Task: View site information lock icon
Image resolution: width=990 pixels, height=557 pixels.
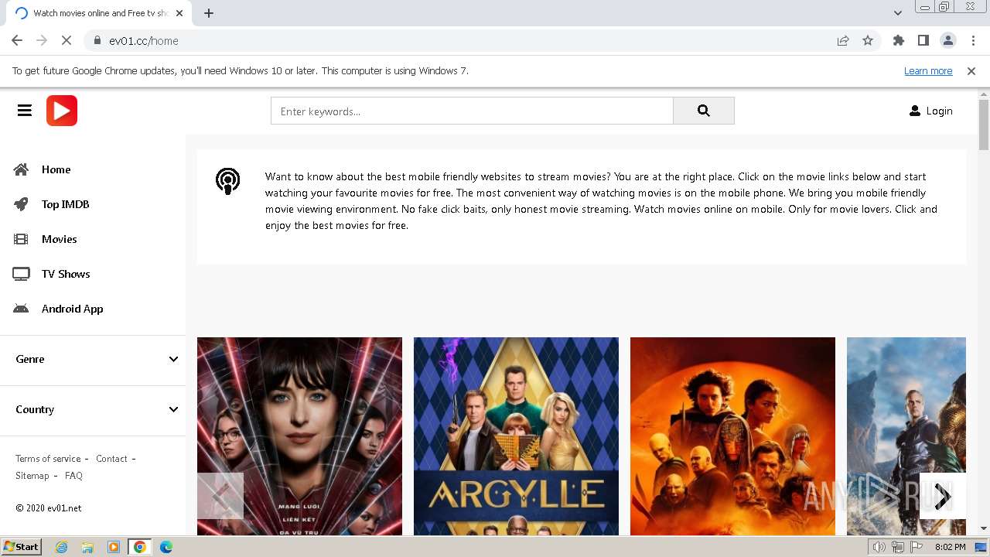Action: [x=97, y=41]
